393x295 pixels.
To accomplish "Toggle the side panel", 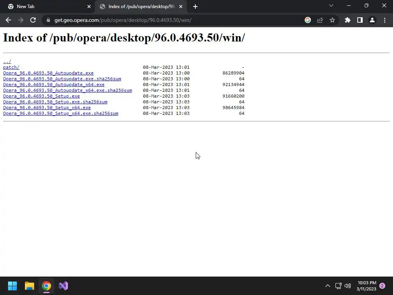I will [360, 20].
